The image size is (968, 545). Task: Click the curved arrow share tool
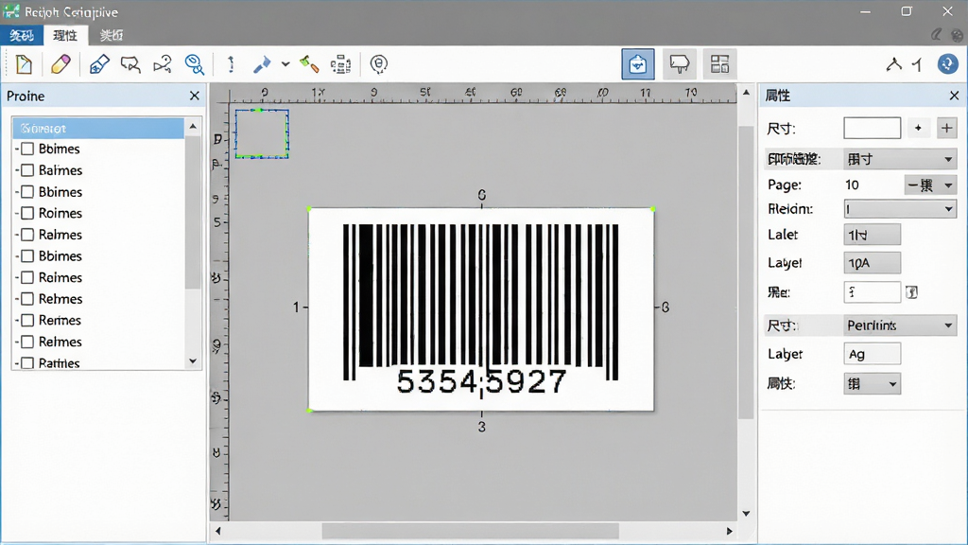[163, 63]
